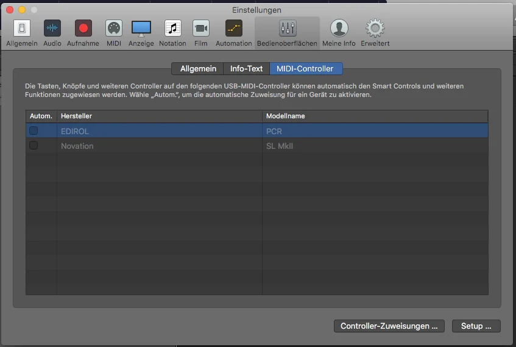Switch to the Anzeige display pane
Screen dimensions: 516x347
141,28
